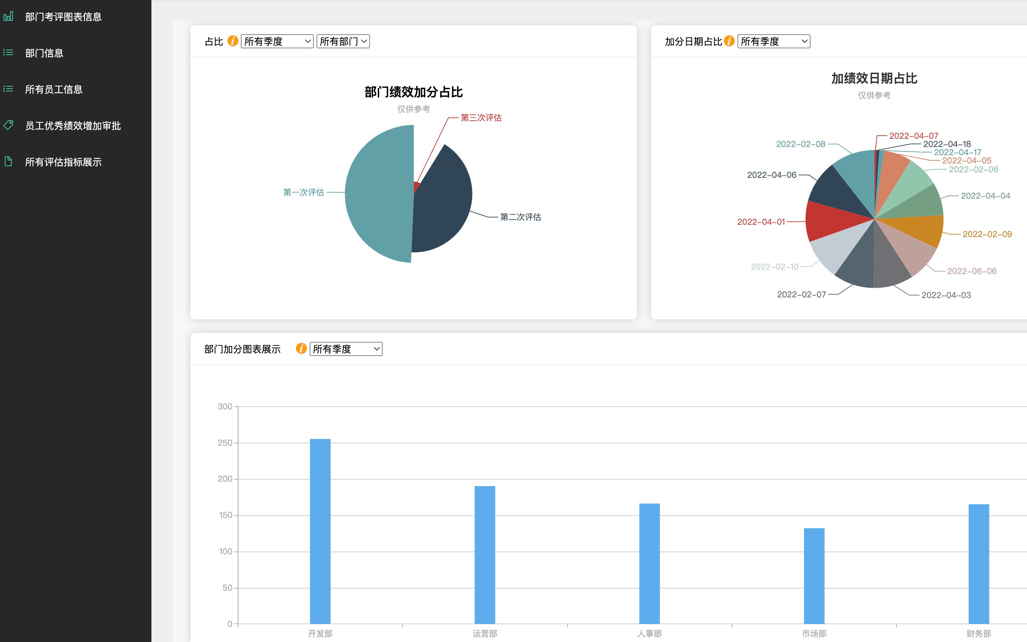Click the 运营部 axis label

point(485,633)
